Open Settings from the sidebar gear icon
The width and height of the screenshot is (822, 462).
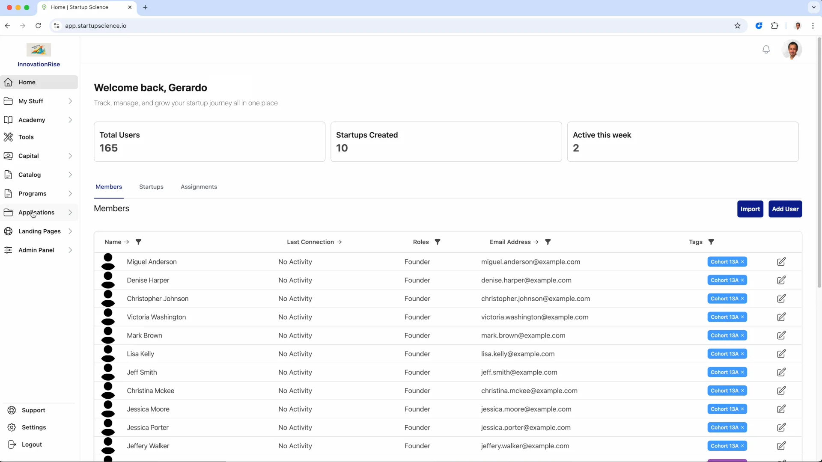tap(12, 427)
